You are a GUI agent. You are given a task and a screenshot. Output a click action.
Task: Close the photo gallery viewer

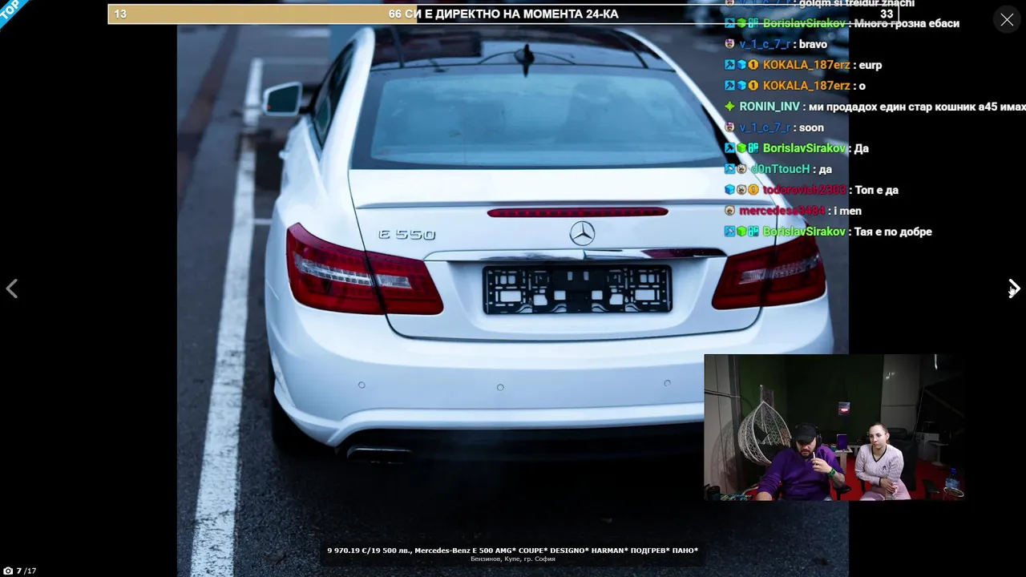click(1007, 20)
